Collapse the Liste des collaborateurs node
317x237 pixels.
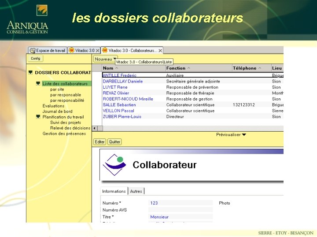click(x=38, y=83)
